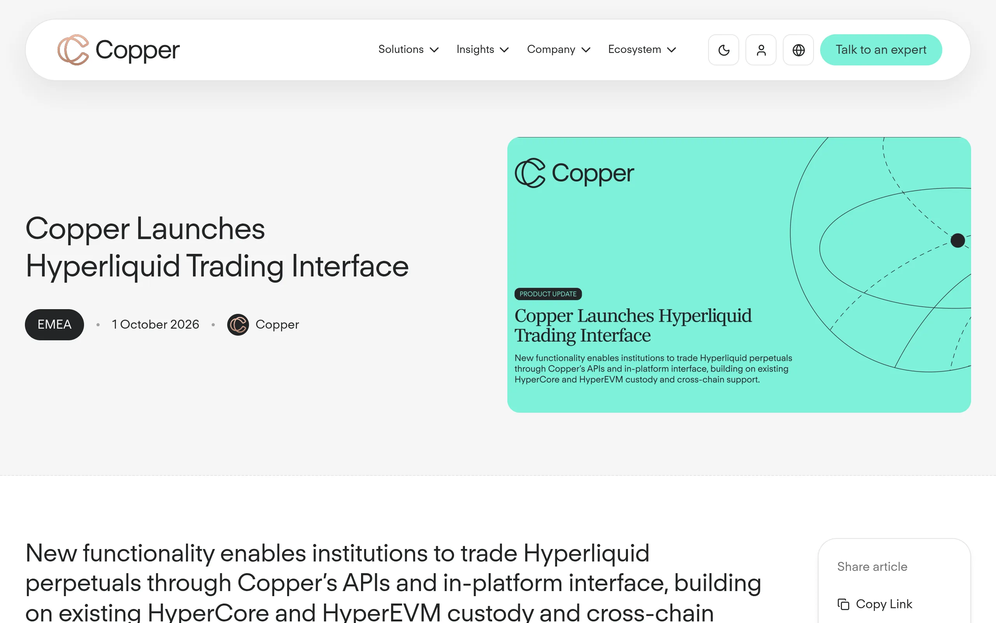Click the EMEA region tag
This screenshot has width=996, height=623.
click(54, 325)
